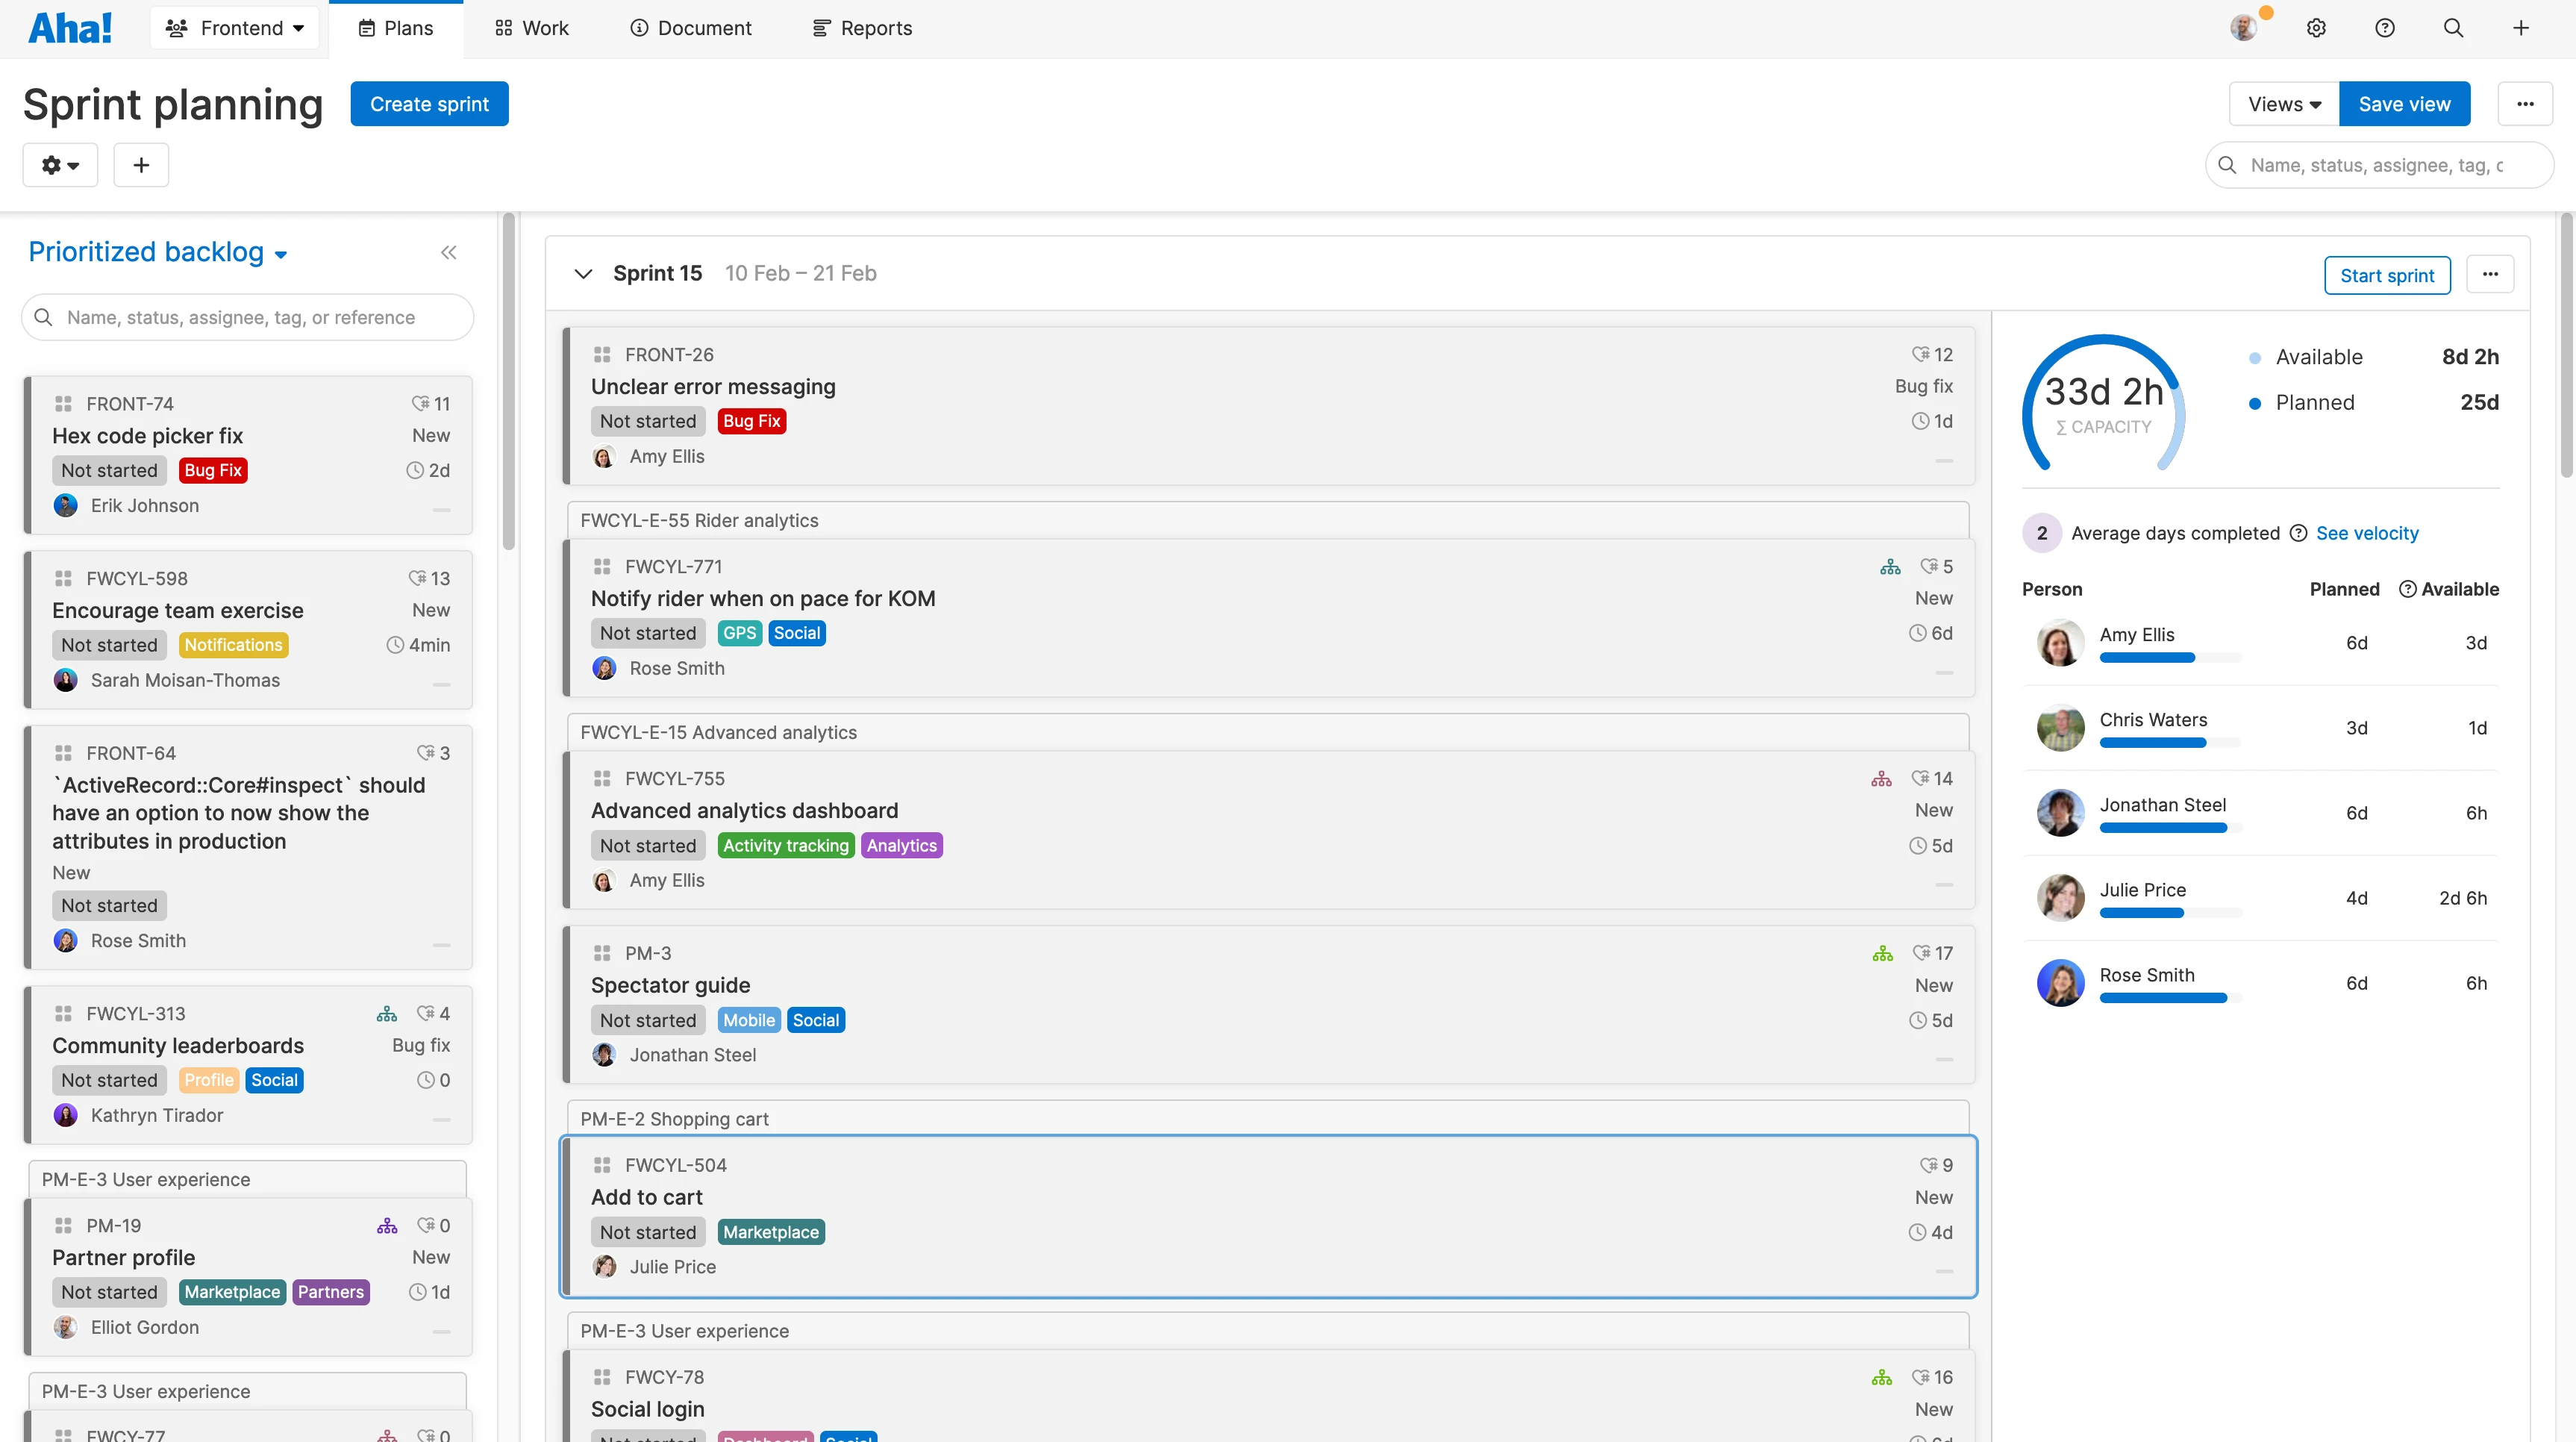This screenshot has height=1442, width=2576.
Task: Click the See velocity link
Action: coord(2366,533)
